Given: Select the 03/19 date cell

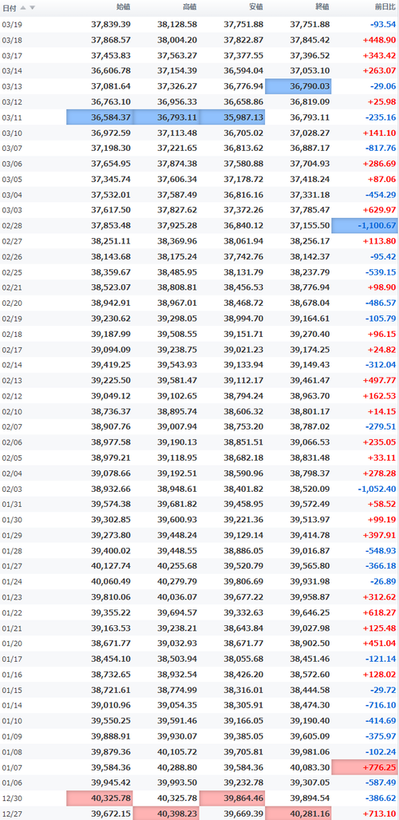Looking at the screenshot, I should 12,25.
